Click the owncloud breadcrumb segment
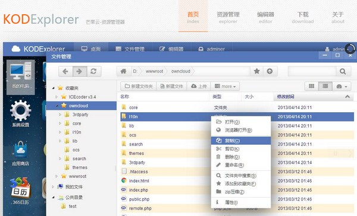The image size is (357, 216). point(181,71)
